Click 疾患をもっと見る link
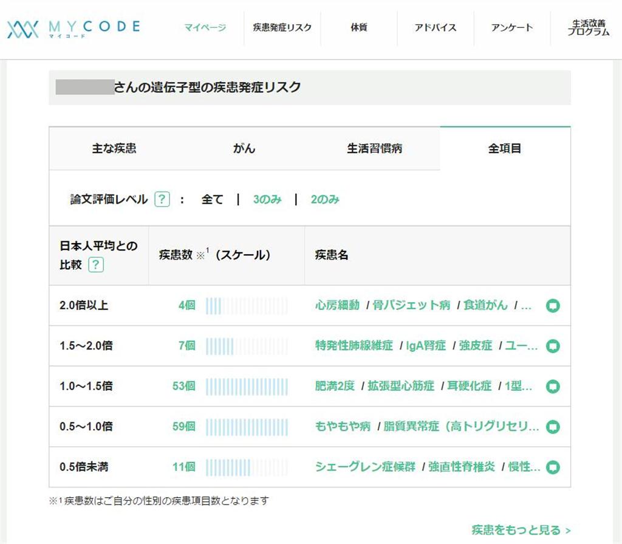This screenshot has height=544, width=622. (x=521, y=530)
